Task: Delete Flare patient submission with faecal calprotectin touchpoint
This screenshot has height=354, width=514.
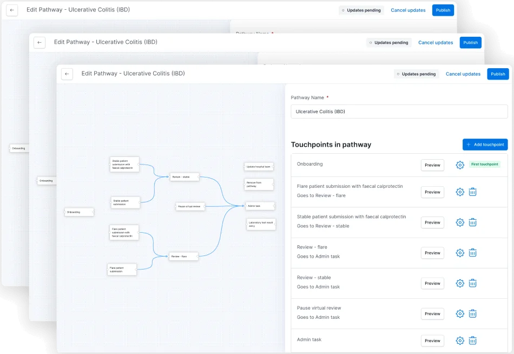Action: point(472,192)
